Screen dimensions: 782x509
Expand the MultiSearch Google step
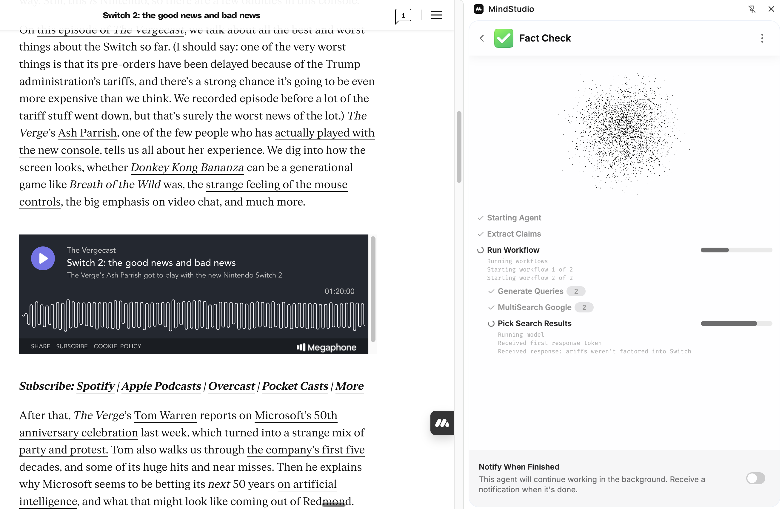tap(534, 307)
